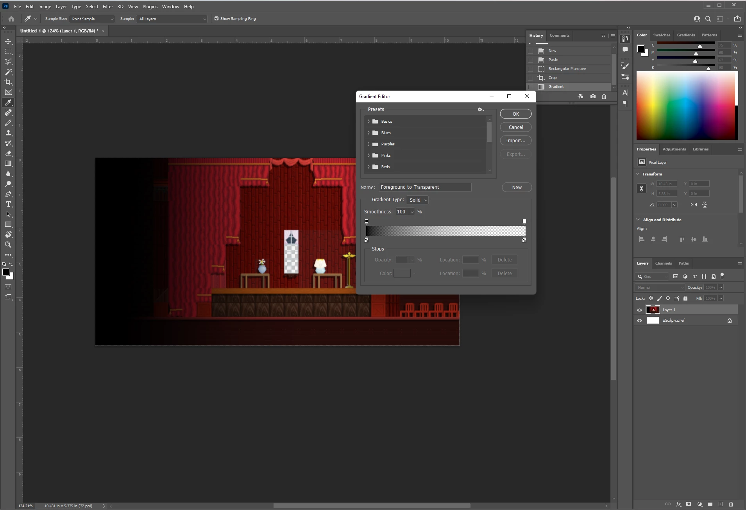Select the Magic Wand tool
Image resolution: width=746 pixels, height=510 pixels.
click(x=8, y=72)
